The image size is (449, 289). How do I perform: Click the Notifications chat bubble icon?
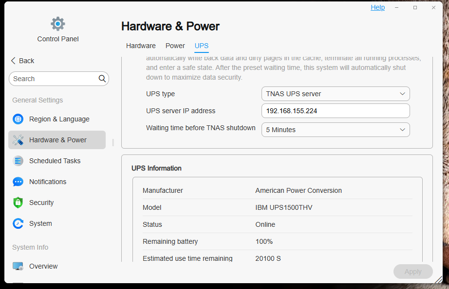point(18,182)
